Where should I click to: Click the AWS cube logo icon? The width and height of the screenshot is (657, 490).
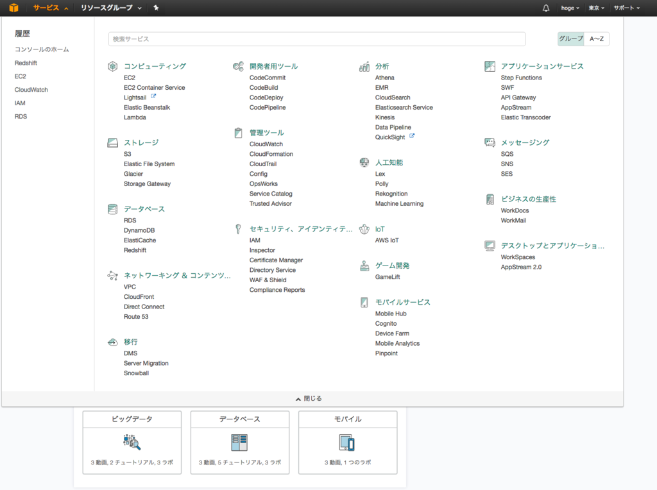pos(14,8)
